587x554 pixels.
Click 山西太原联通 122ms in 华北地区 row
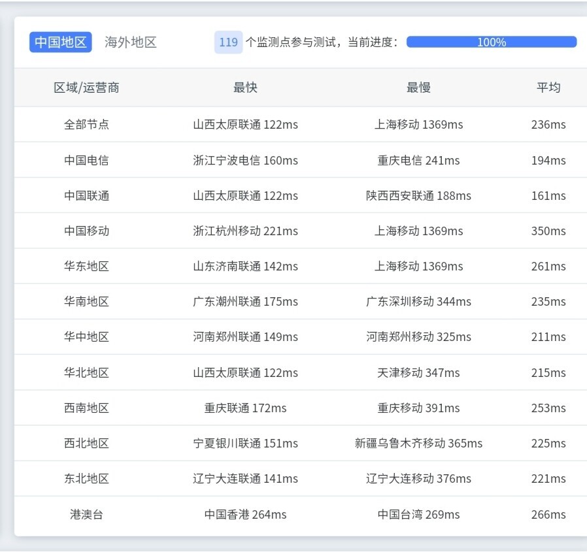click(245, 372)
